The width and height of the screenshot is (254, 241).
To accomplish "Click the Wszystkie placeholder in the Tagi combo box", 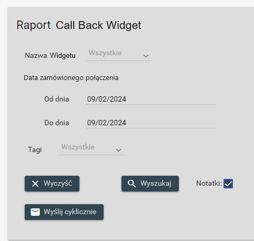I will pyautogui.click(x=78, y=147).
